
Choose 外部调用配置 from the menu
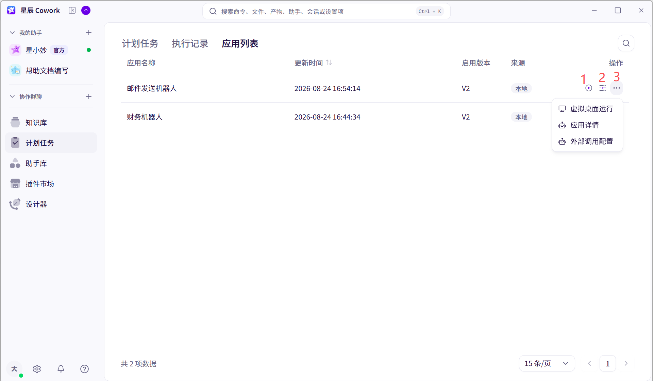click(587, 141)
